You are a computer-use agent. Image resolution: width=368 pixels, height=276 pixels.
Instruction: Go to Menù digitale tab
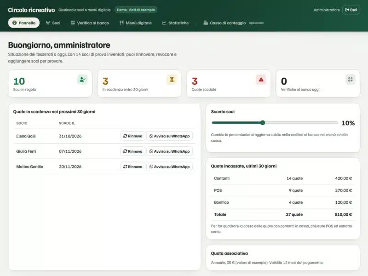click(136, 23)
